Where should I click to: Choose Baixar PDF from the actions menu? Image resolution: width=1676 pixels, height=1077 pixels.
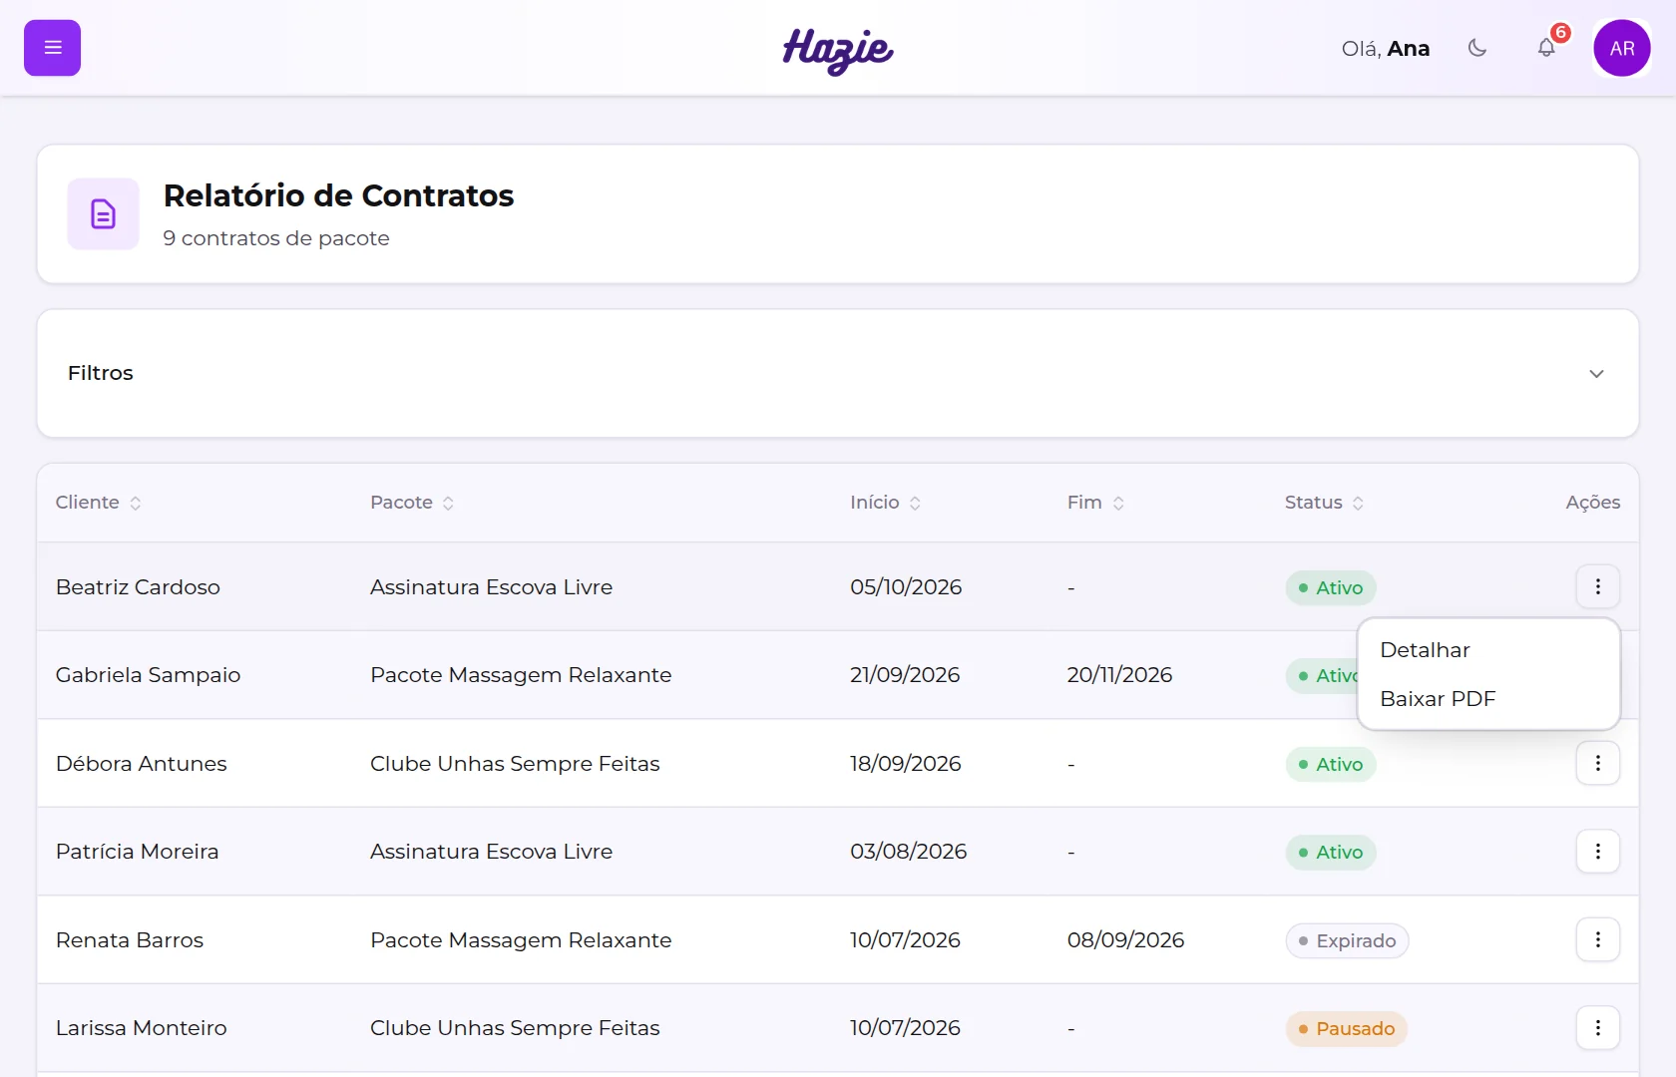1488,699
